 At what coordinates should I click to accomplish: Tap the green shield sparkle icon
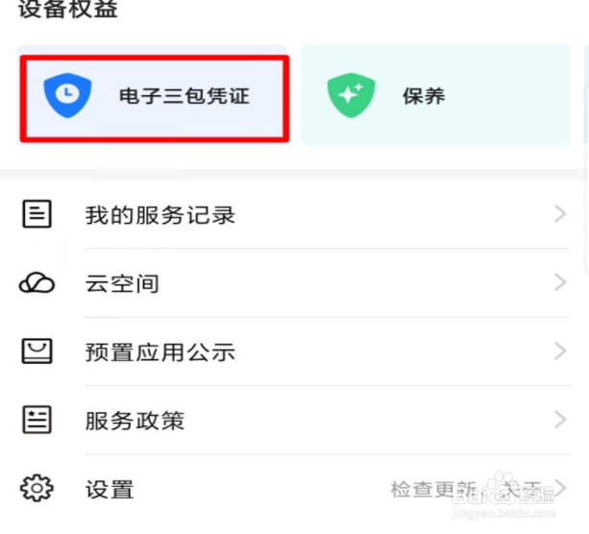352,95
